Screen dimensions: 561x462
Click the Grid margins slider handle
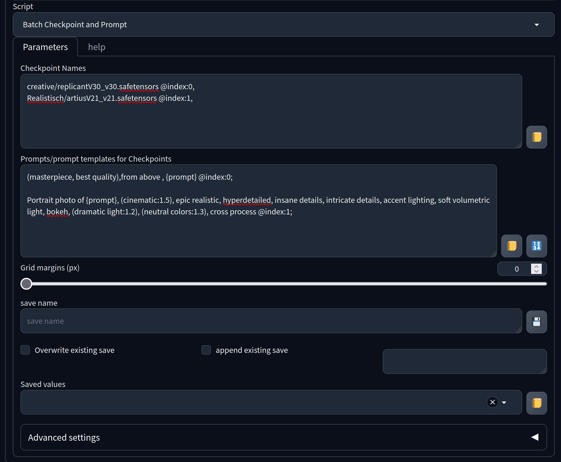(x=26, y=284)
